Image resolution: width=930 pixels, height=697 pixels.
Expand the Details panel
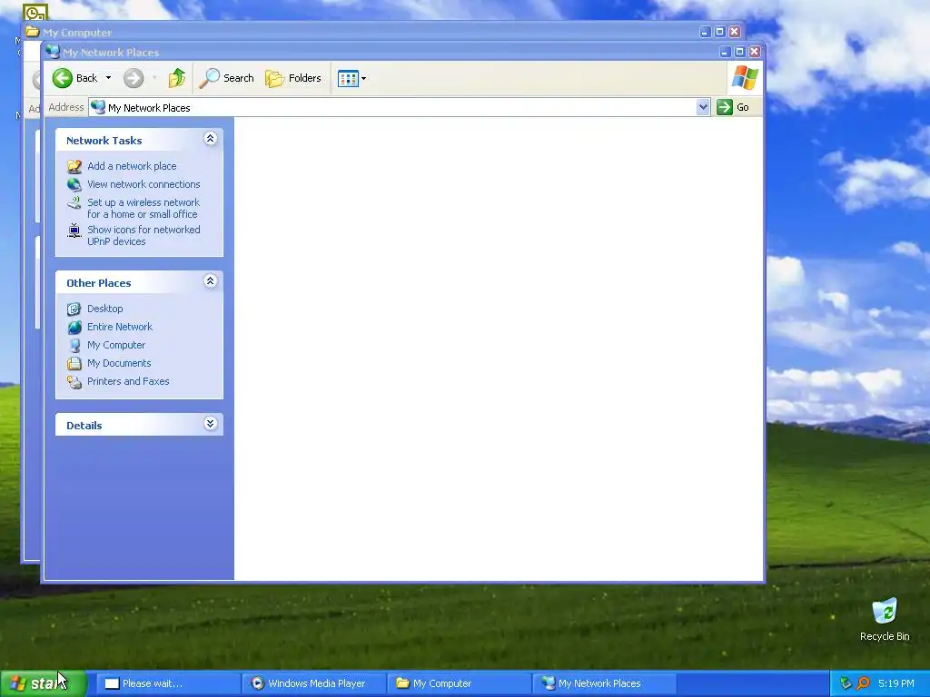click(x=210, y=423)
